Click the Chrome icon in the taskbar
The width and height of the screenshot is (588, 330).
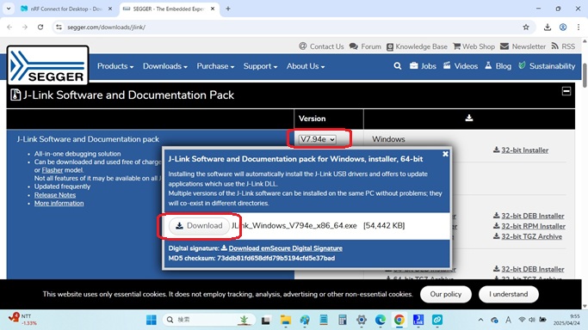[x=399, y=320]
